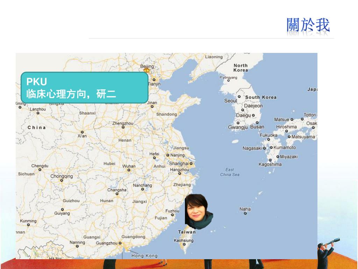
Task: Select the teal PKU callout box
Action: click(x=85, y=88)
